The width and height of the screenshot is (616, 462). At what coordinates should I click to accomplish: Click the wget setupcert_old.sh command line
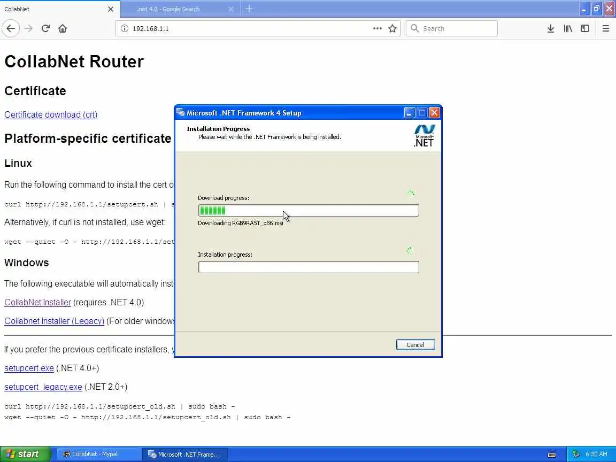click(148, 417)
